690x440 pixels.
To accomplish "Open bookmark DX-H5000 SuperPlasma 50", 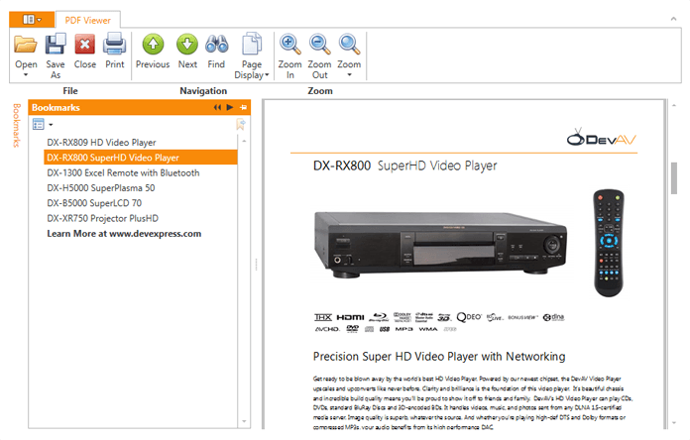I will 101,188.
